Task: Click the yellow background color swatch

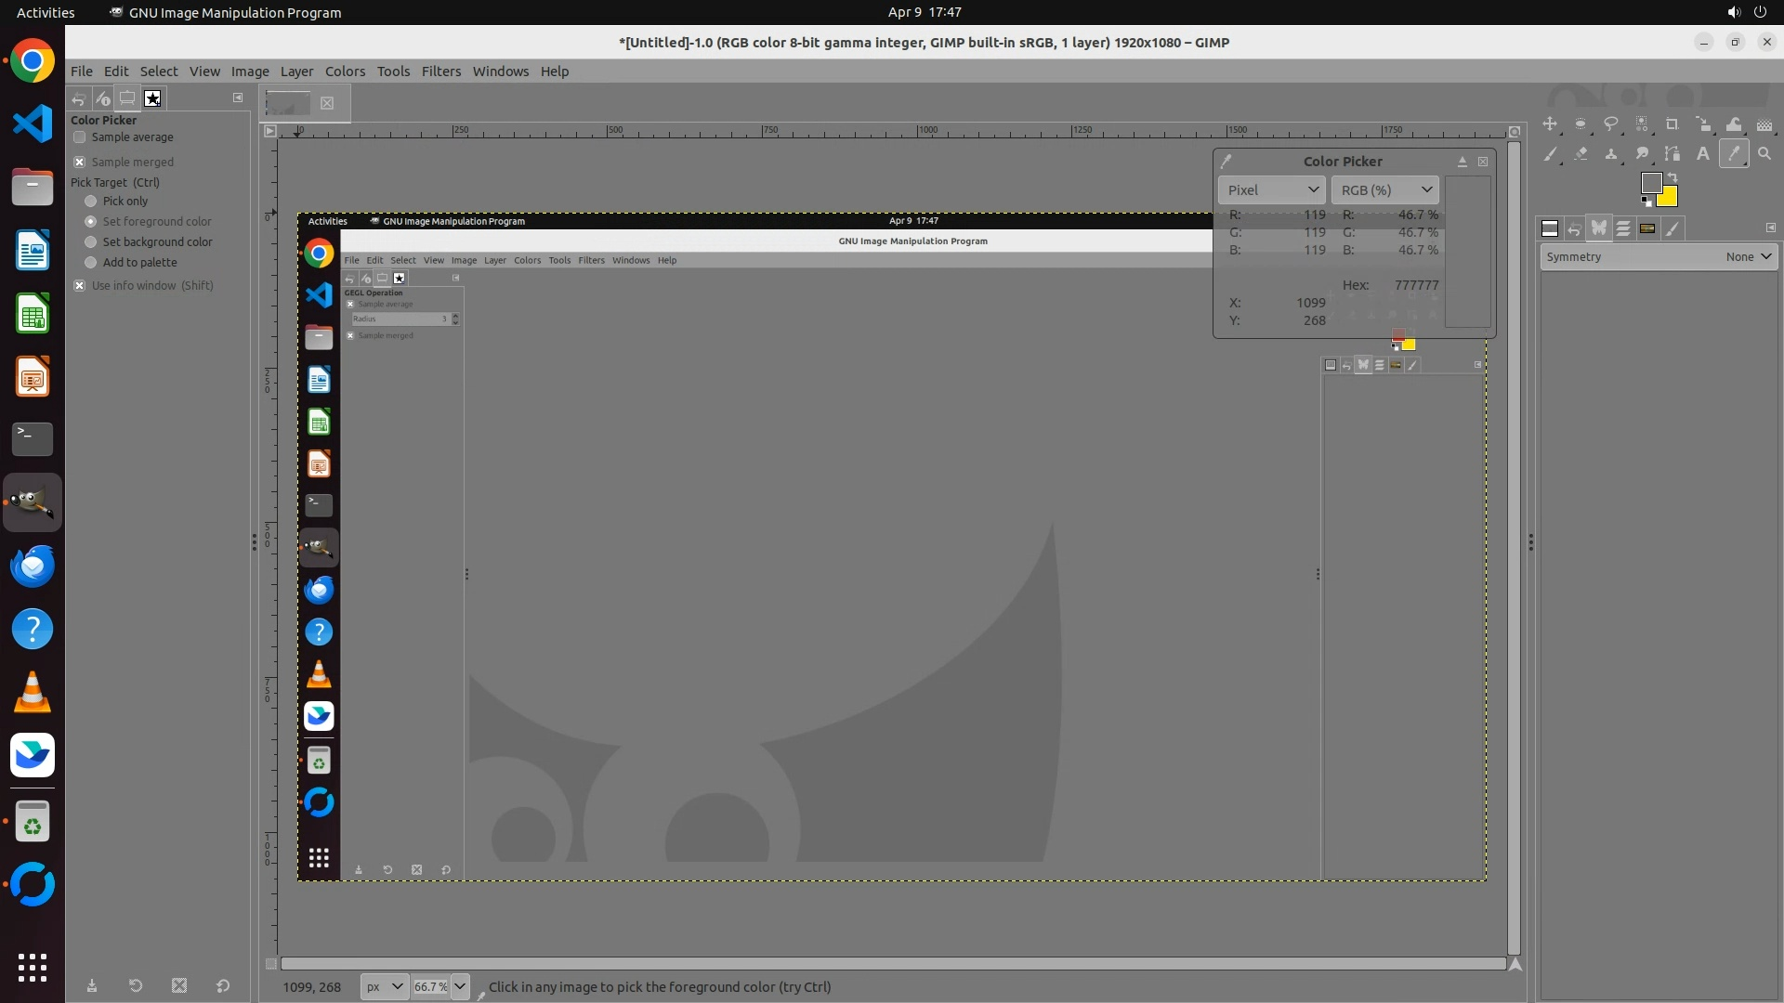Action: coord(1669,198)
